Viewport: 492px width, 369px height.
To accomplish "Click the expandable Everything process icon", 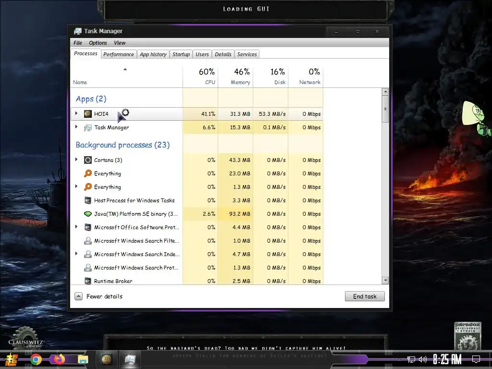I will coord(88,187).
